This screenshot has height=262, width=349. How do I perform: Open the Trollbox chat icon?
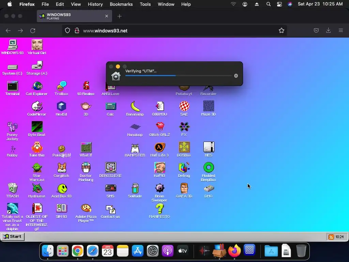[61, 86]
